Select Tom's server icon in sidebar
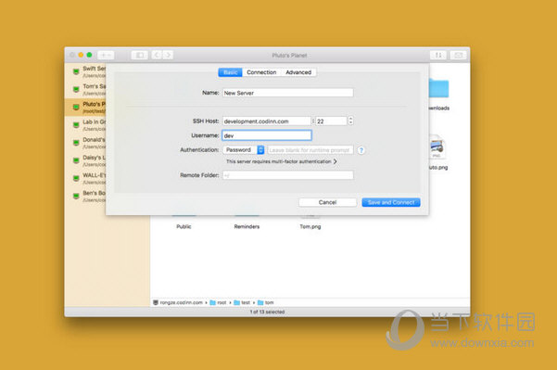Image resolution: width=557 pixels, height=370 pixels. click(76, 89)
